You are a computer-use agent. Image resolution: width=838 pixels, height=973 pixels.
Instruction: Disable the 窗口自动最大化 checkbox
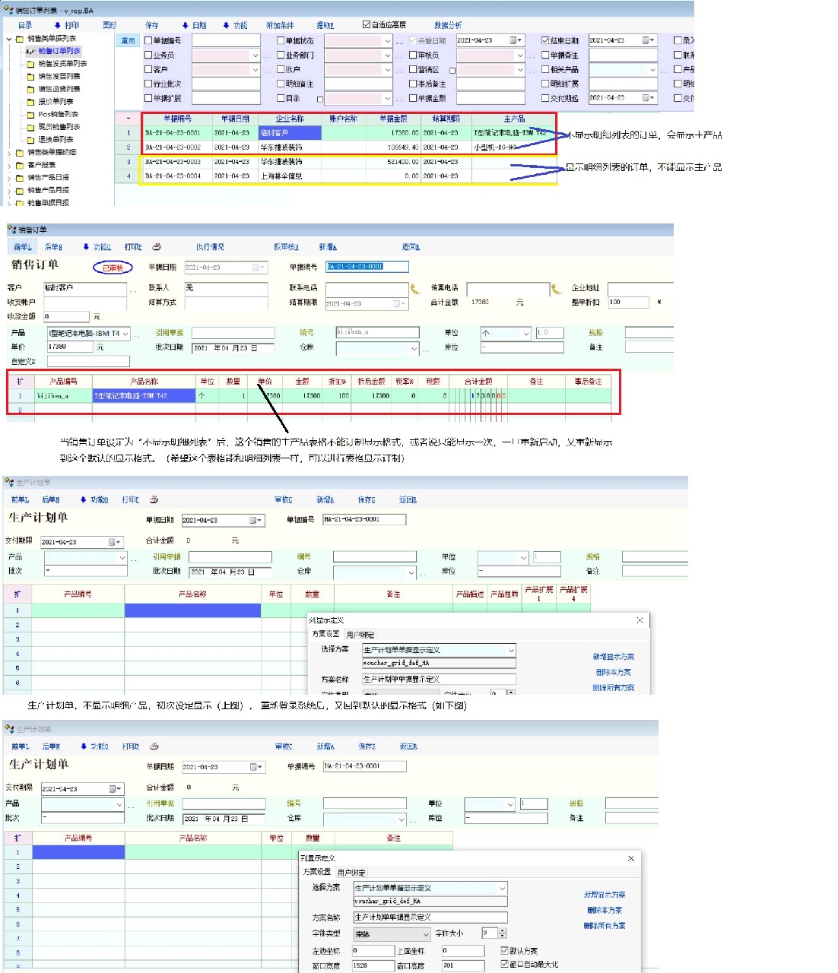(505, 964)
